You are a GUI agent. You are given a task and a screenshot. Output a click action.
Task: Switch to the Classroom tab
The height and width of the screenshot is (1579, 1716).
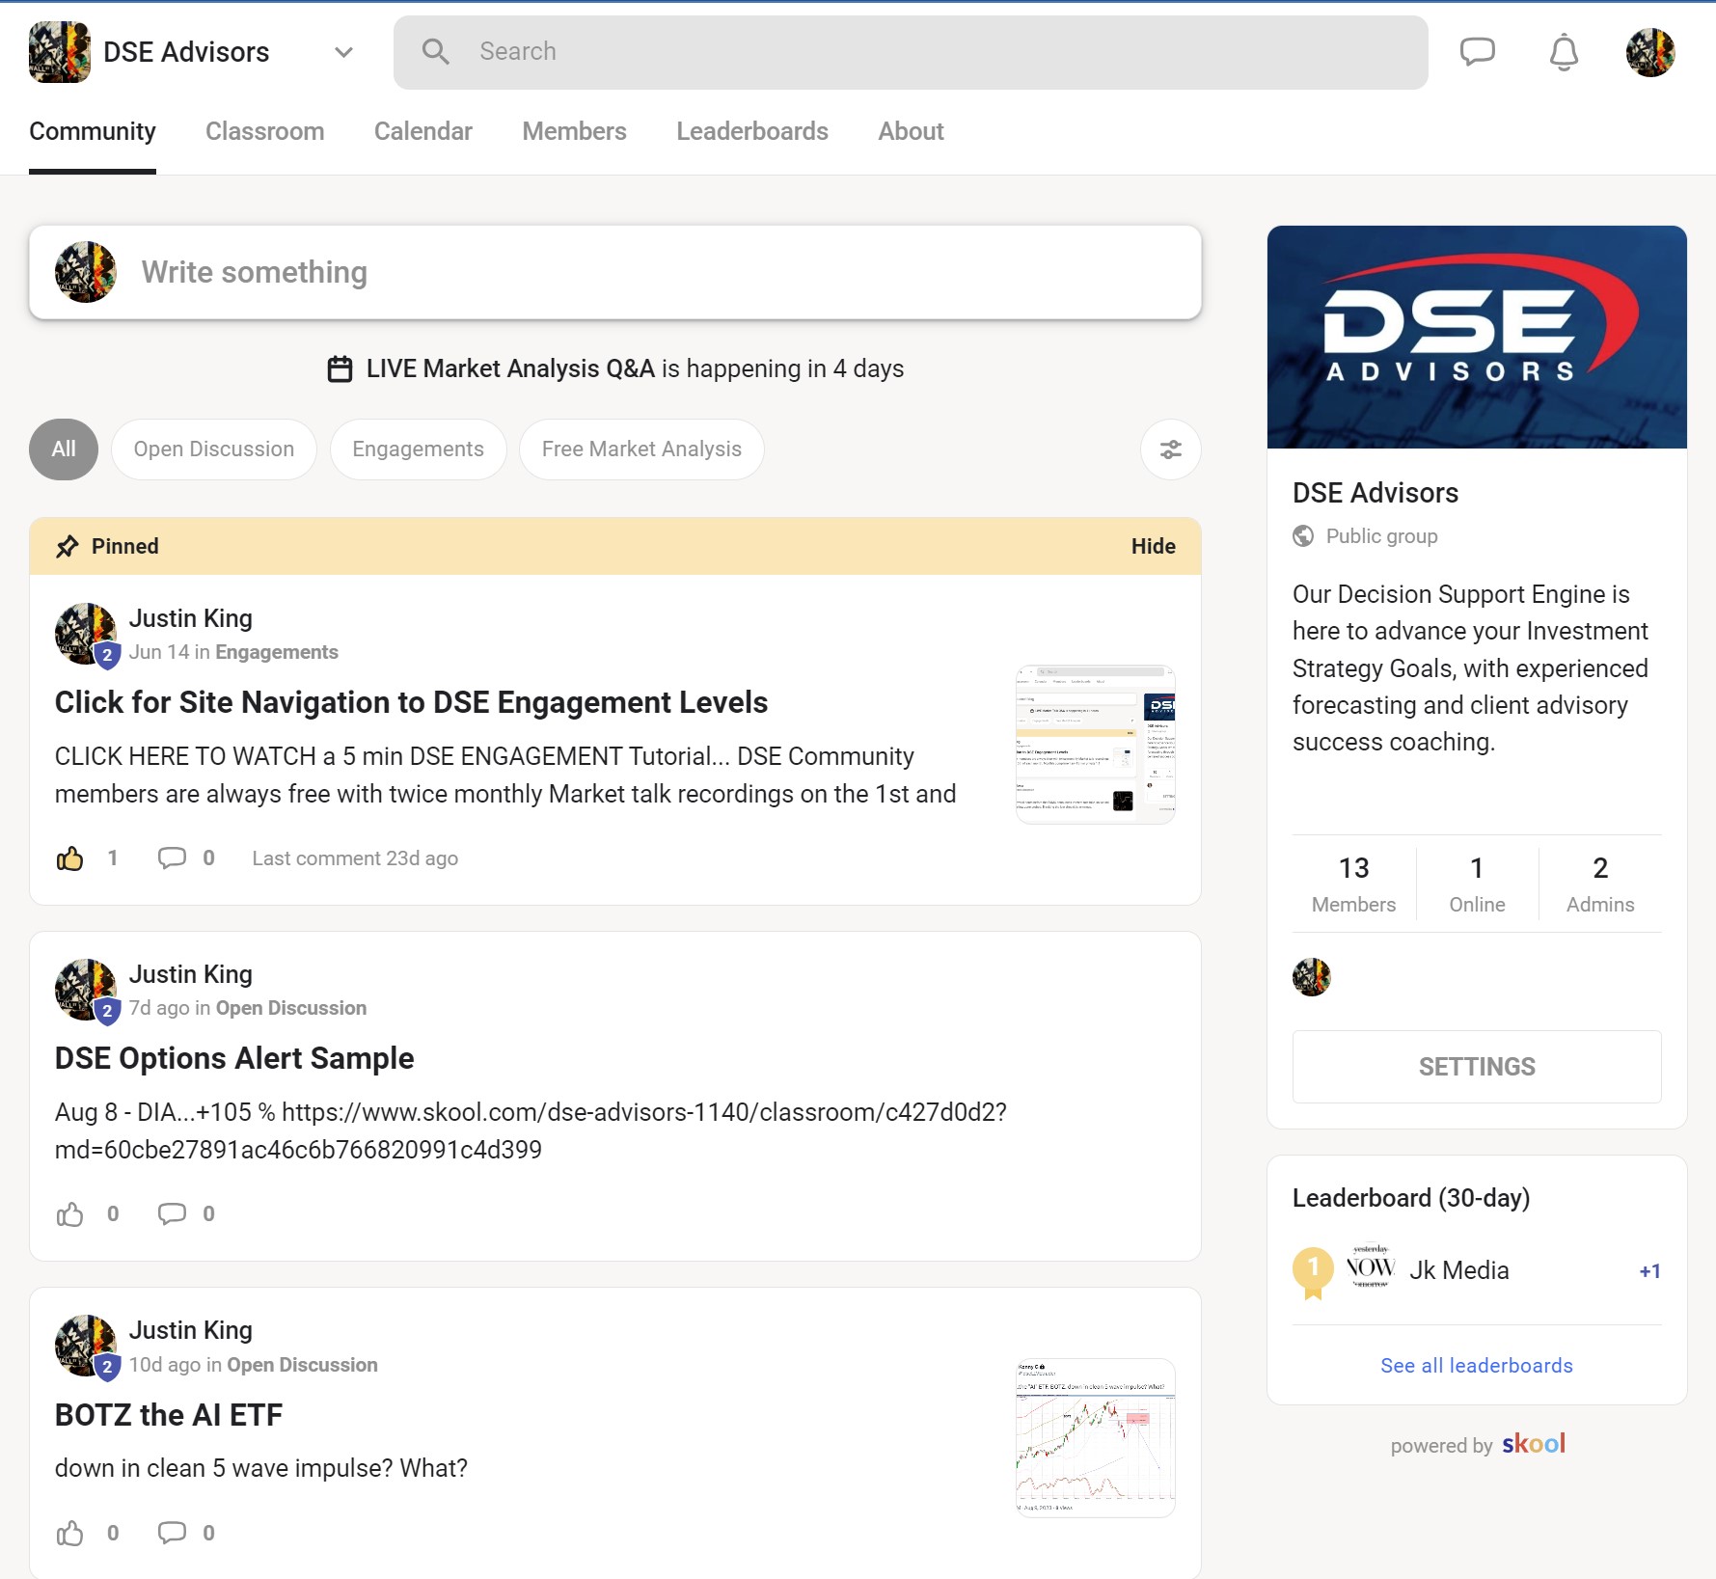[x=264, y=131]
